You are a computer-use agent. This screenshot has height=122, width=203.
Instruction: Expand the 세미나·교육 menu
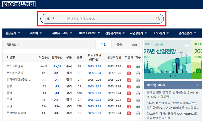62,33
